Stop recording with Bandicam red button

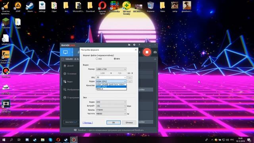point(147,52)
